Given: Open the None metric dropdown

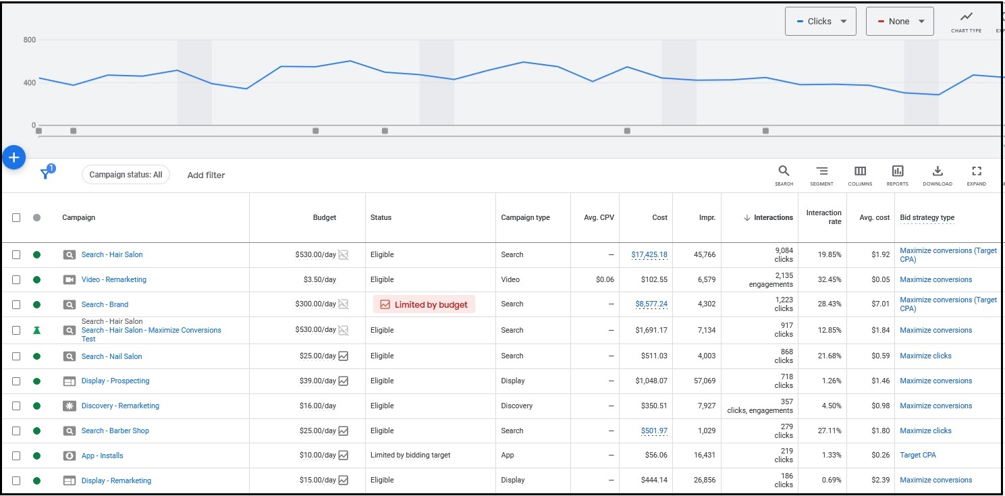Looking at the screenshot, I should click(900, 22).
